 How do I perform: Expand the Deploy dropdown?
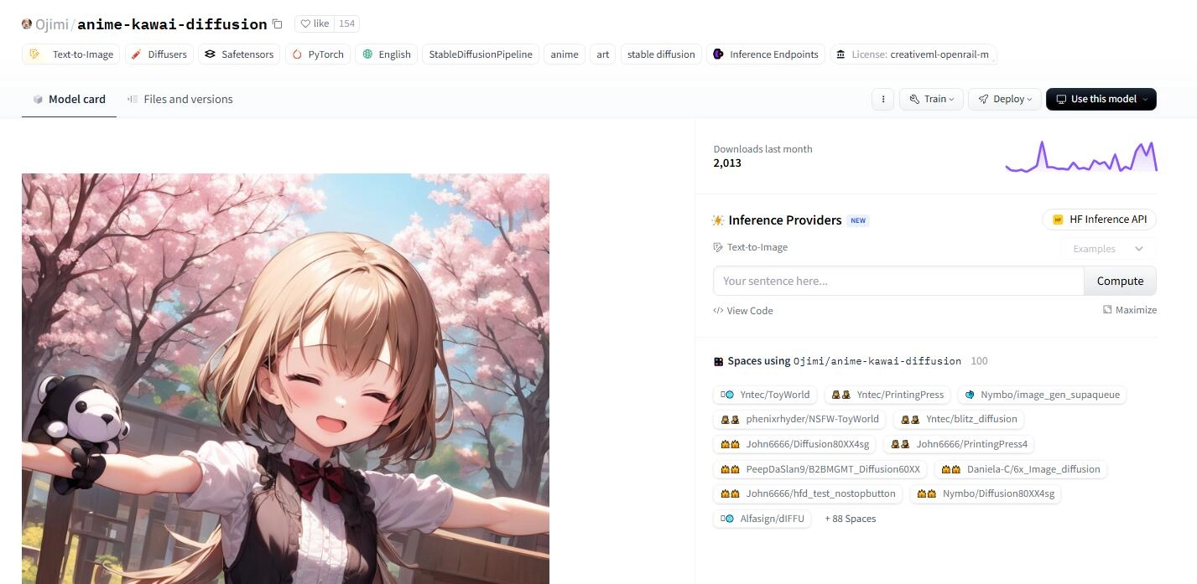tap(1005, 99)
